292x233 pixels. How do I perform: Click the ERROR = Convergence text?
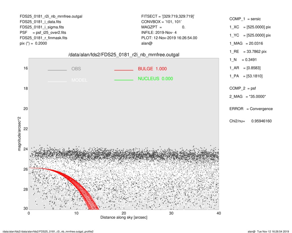pos(251,109)
